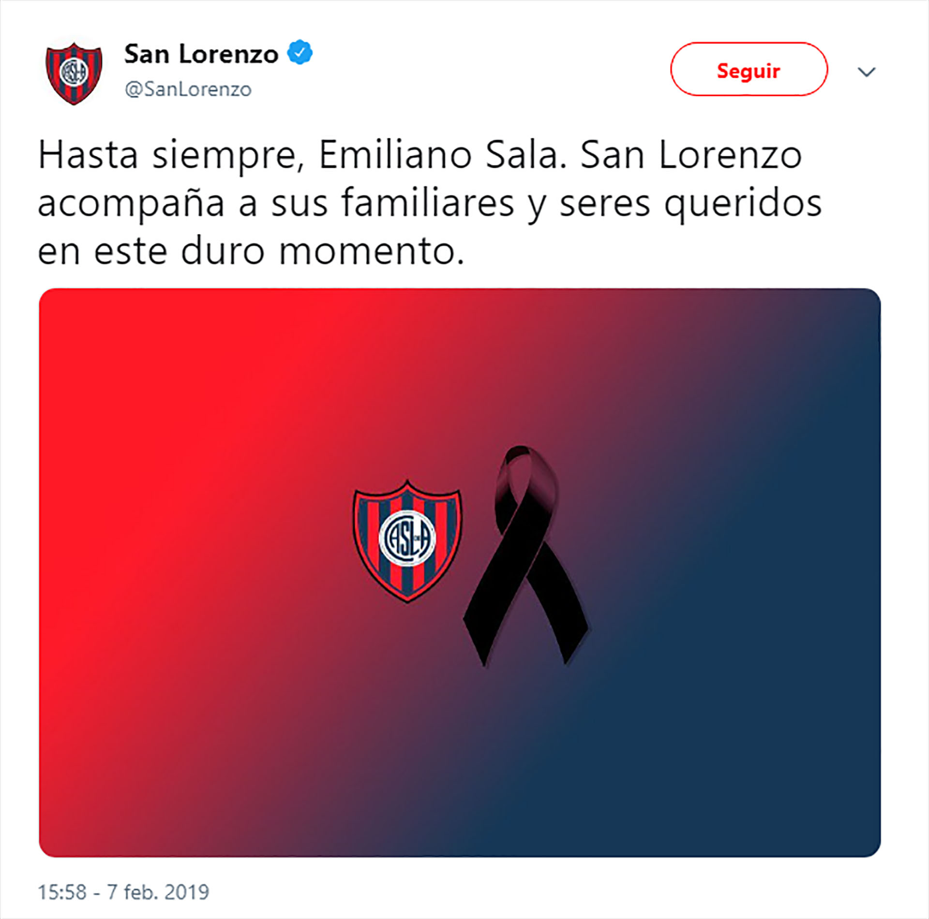The width and height of the screenshot is (929, 919).
Task: Click the CASLA crest inside the tweet image
Action: pyautogui.click(x=407, y=541)
